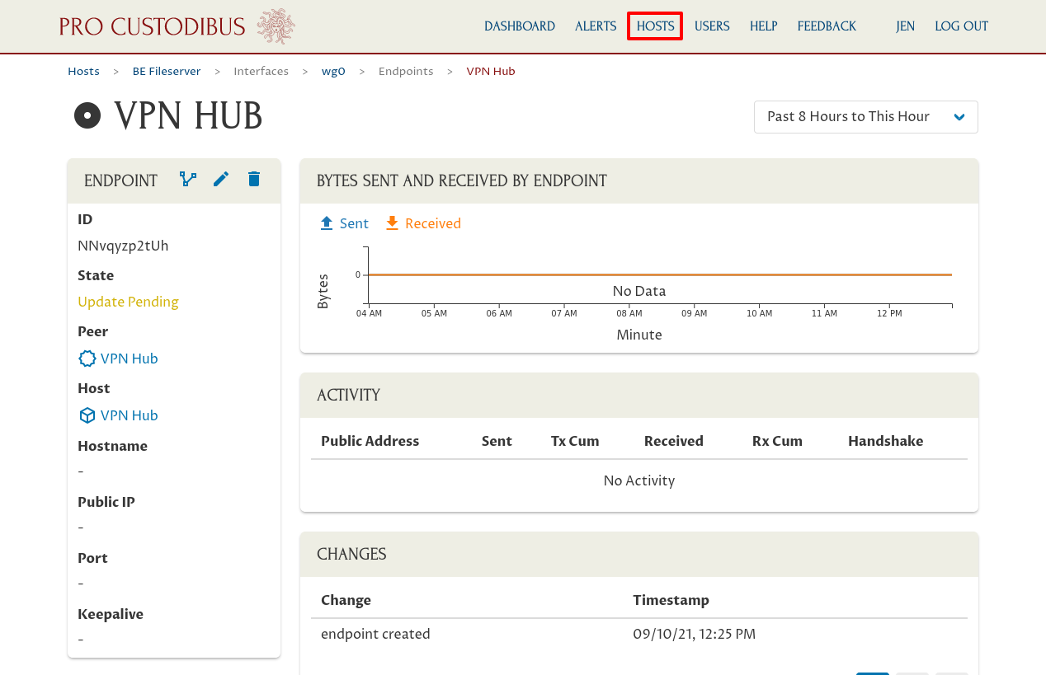Open the VPN Hub peer link
Screen dimensions: 1046x675
click(130, 359)
